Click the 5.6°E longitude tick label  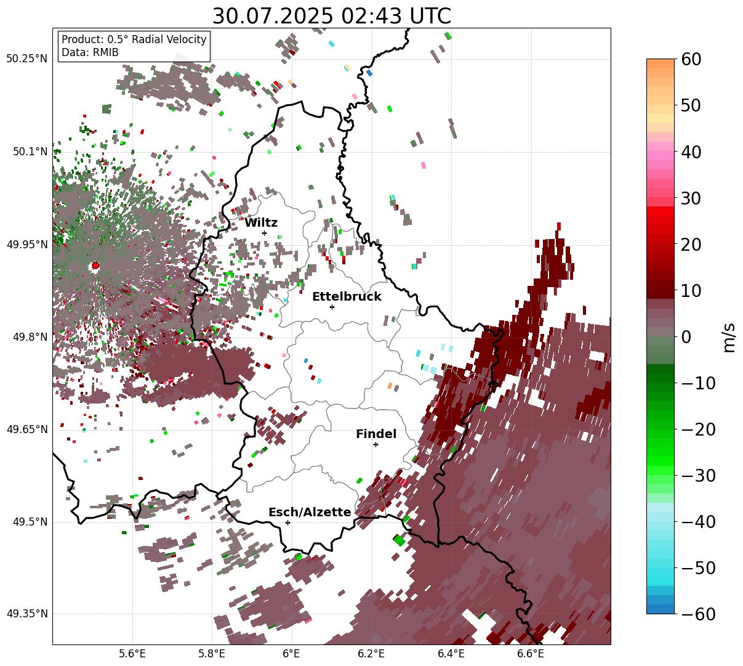point(132,654)
